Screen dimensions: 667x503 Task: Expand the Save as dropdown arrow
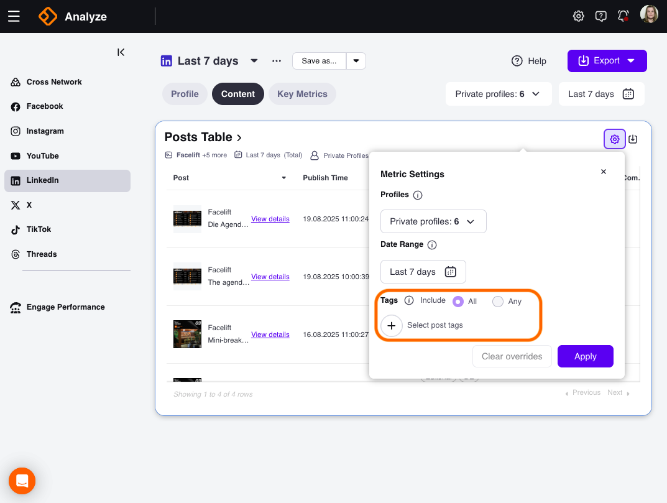[356, 61]
